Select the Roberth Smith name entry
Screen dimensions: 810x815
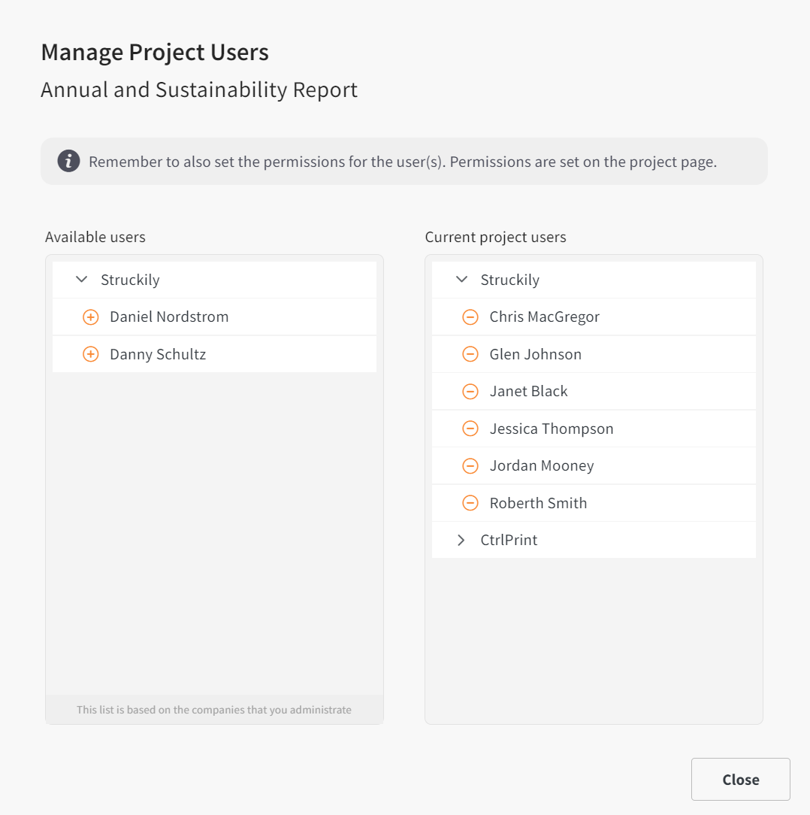538,503
